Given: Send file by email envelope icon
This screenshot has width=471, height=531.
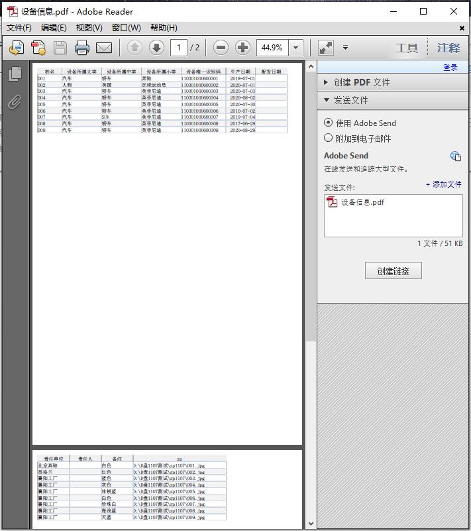Looking at the screenshot, I should 104,48.
